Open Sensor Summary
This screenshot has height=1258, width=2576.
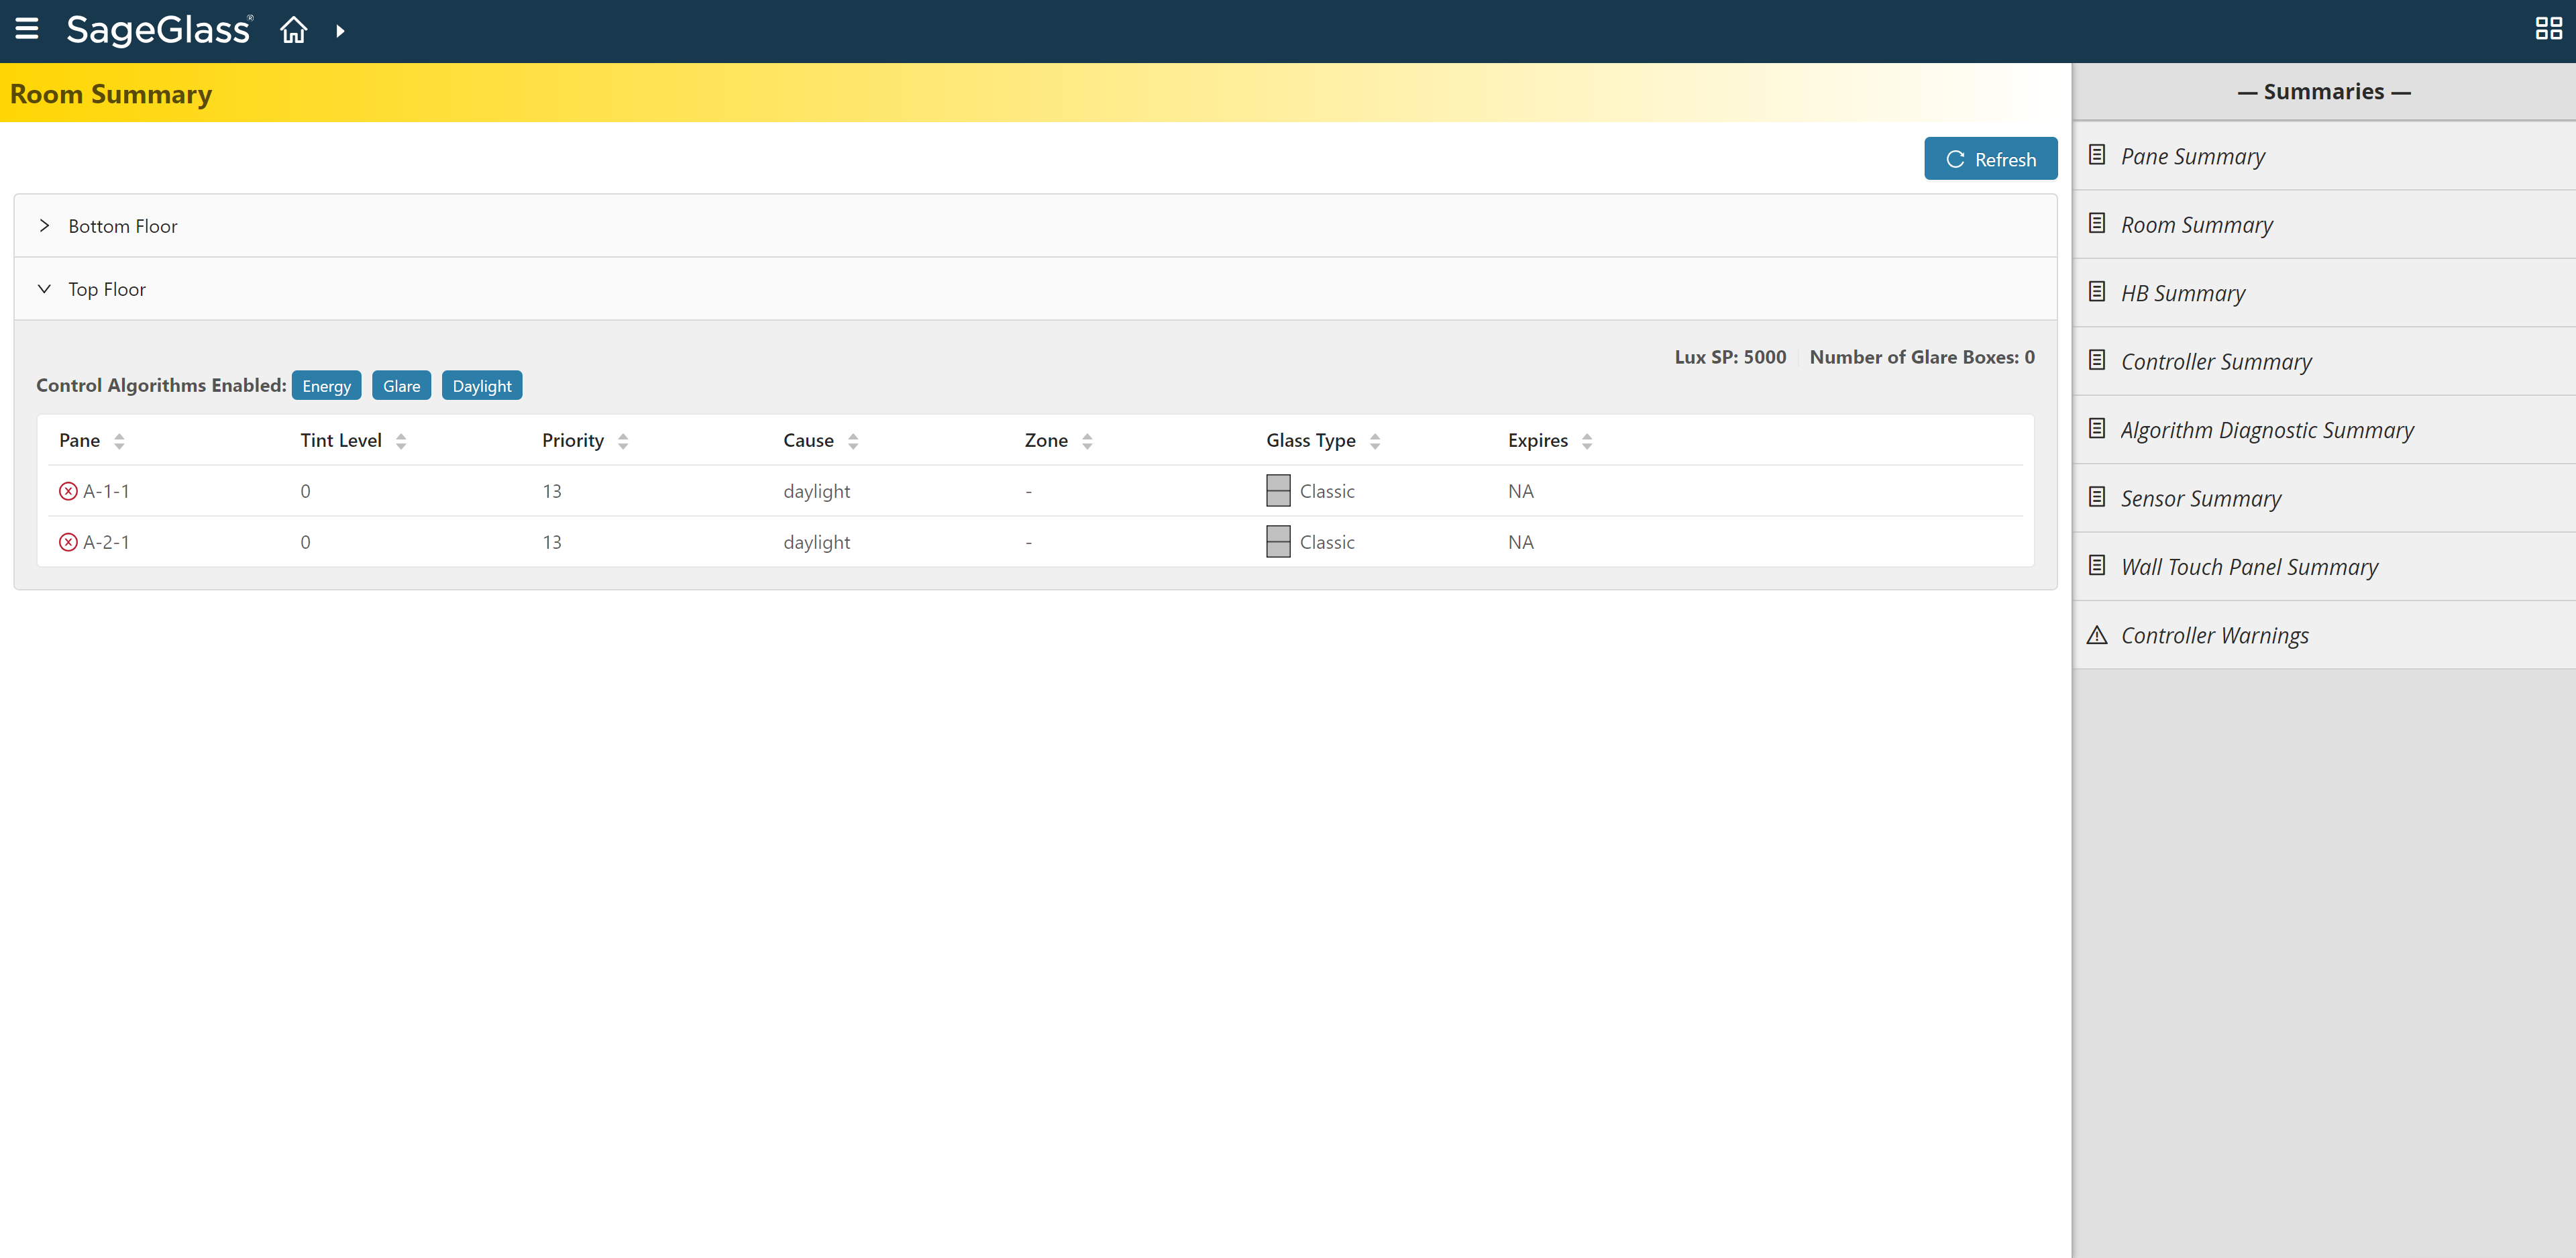click(x=2324, y=498)
